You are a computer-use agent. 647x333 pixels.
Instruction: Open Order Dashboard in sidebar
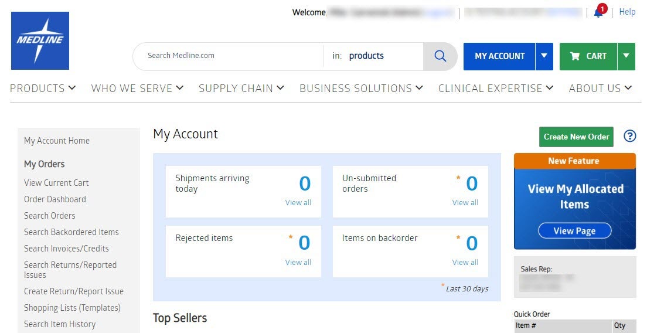tap(55, 199)
